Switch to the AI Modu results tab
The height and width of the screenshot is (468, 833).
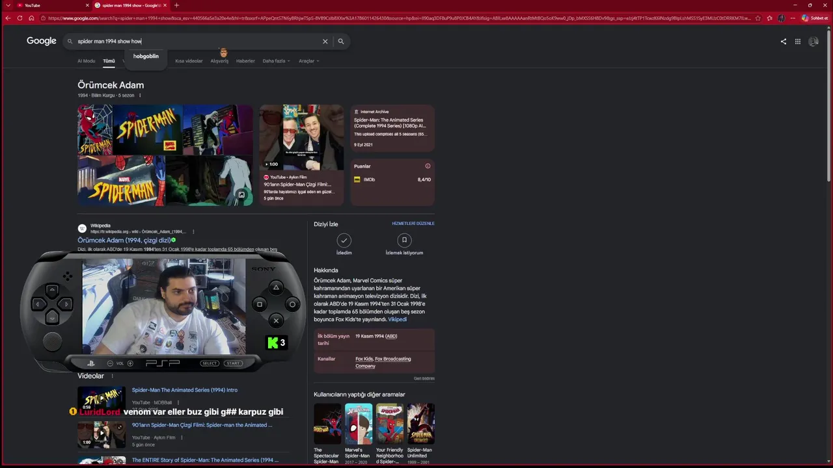(86, 61)
